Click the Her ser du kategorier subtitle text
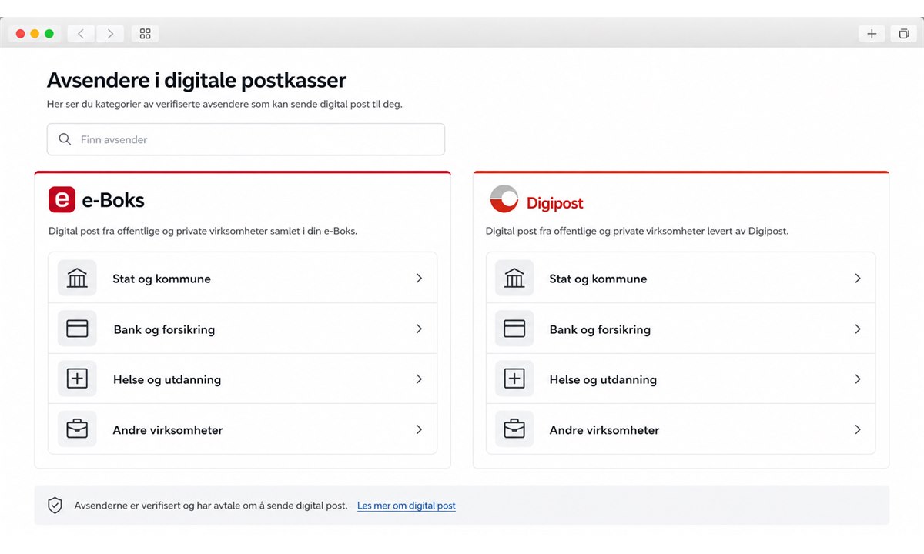The width and height of the screenshot is (924, 554). pos(225,104)
